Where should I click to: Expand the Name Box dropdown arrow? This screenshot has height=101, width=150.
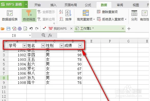click(x=30, y=36)
